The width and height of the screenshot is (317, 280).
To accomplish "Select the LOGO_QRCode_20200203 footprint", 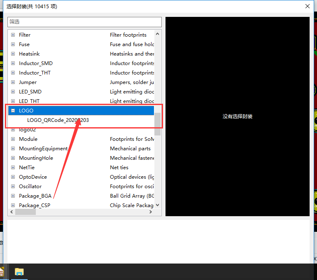I will pyautogui.click(x=58, y=120).
